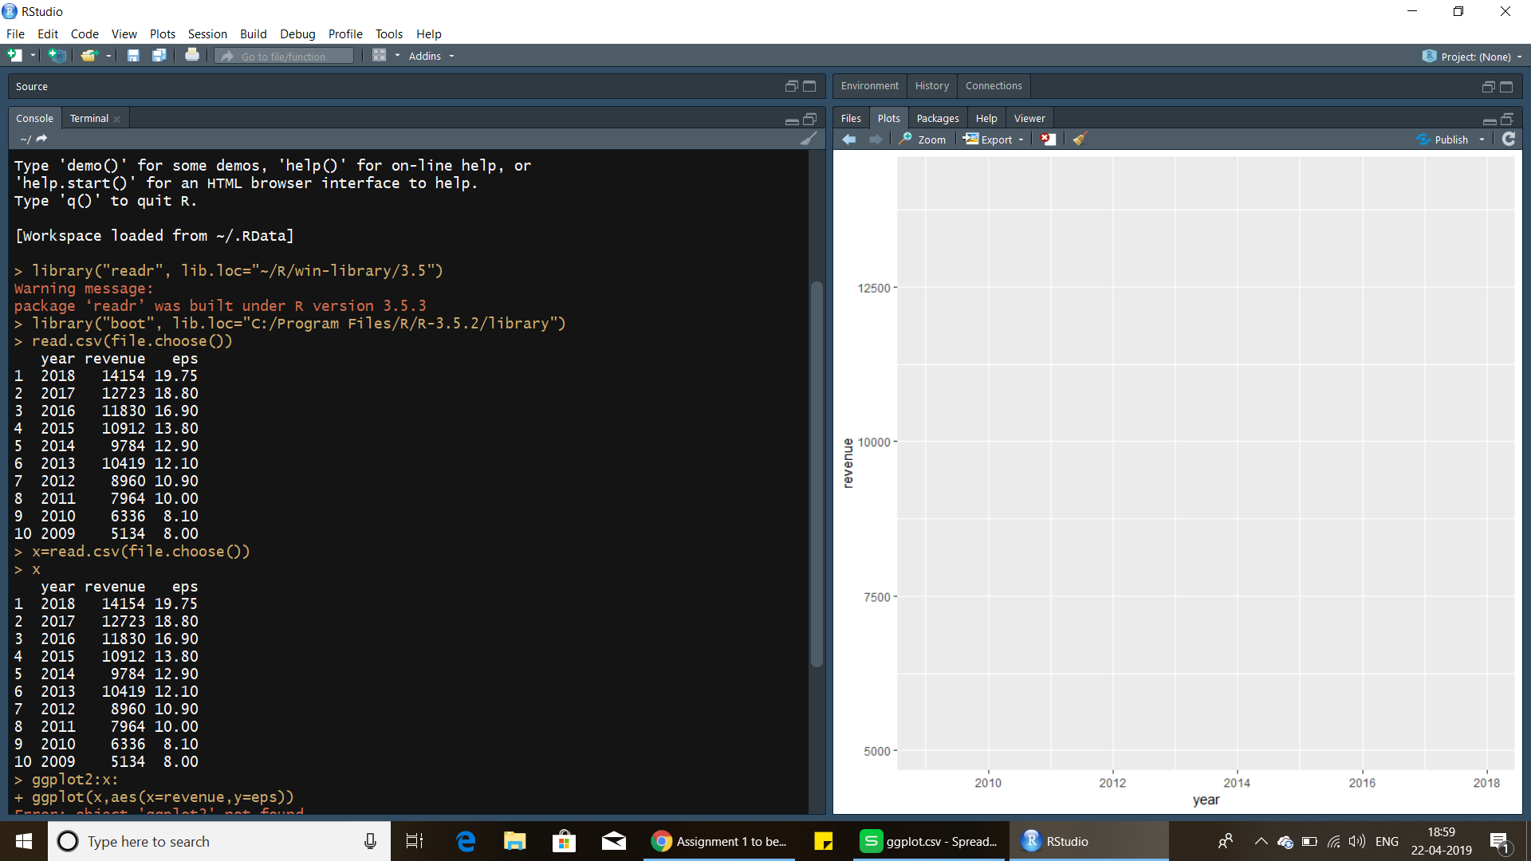The width and height of the screenshot is (1531, 861).
Task: Switch to the Packages tab
Action: 937,118
